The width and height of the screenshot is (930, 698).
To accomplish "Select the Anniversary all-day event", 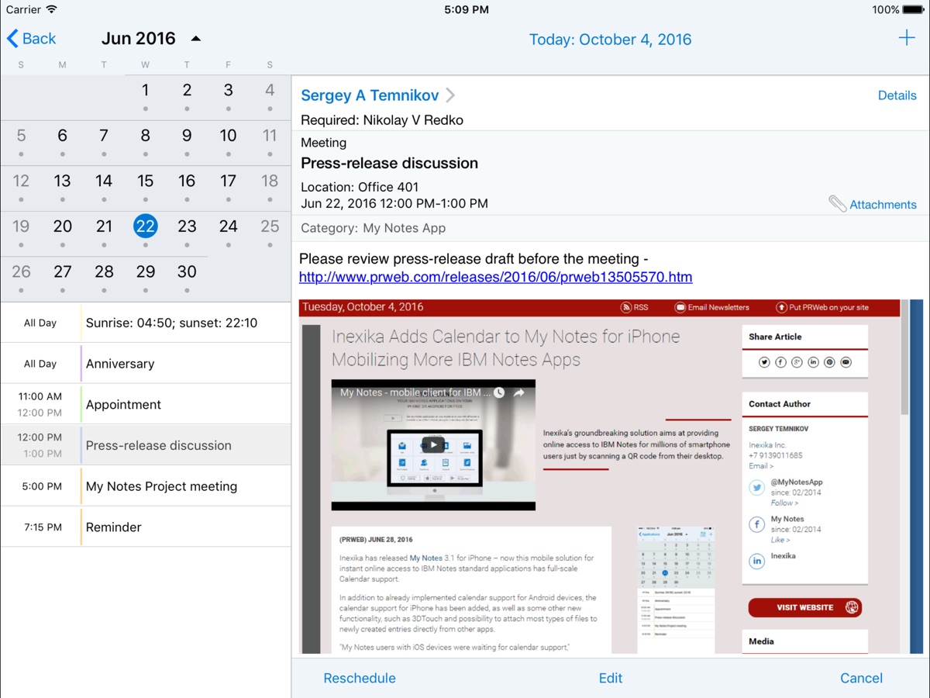I will [x=120, y=364].
